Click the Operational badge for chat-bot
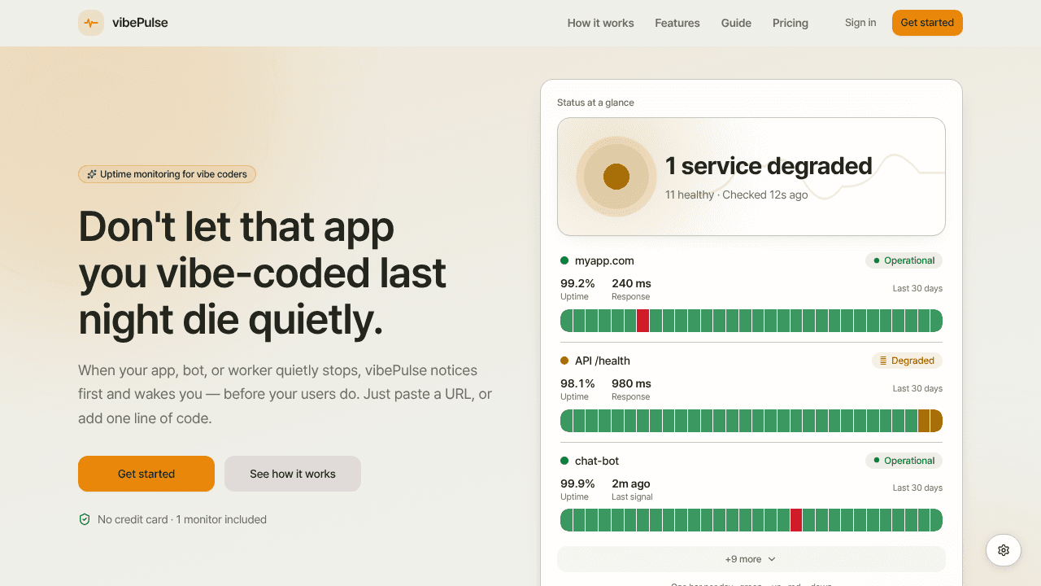The width and height of the screenshot is (1041, 586). point(904,461)
